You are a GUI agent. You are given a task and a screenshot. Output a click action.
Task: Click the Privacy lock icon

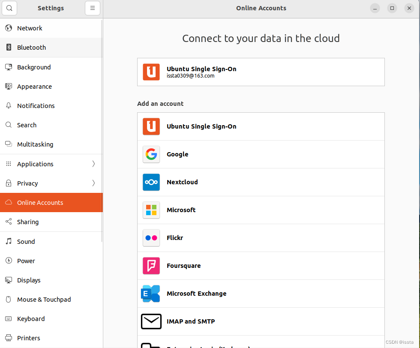pos(9,183)
